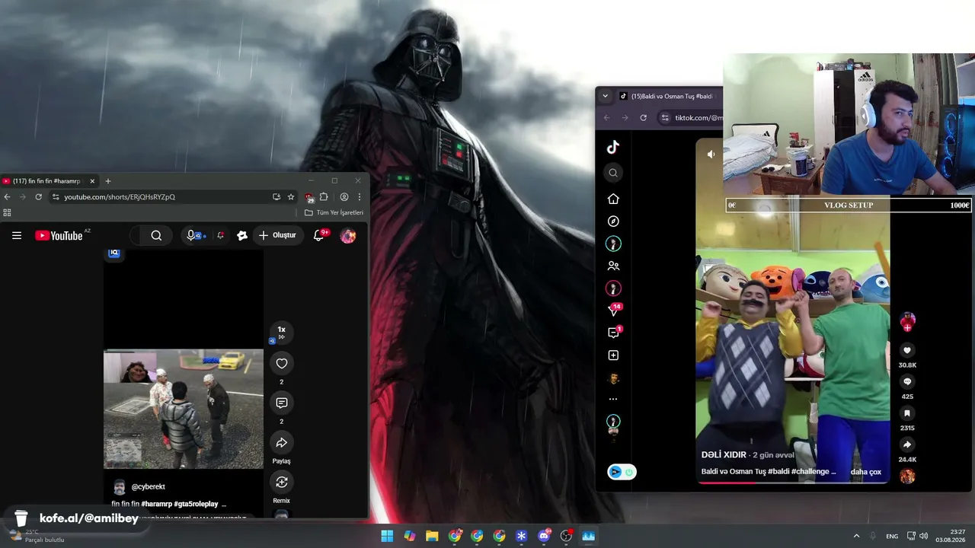The width and height of the screenshot is (975, 548).
Task: Open YouTube notifications bell
Action: click(320, 235)
